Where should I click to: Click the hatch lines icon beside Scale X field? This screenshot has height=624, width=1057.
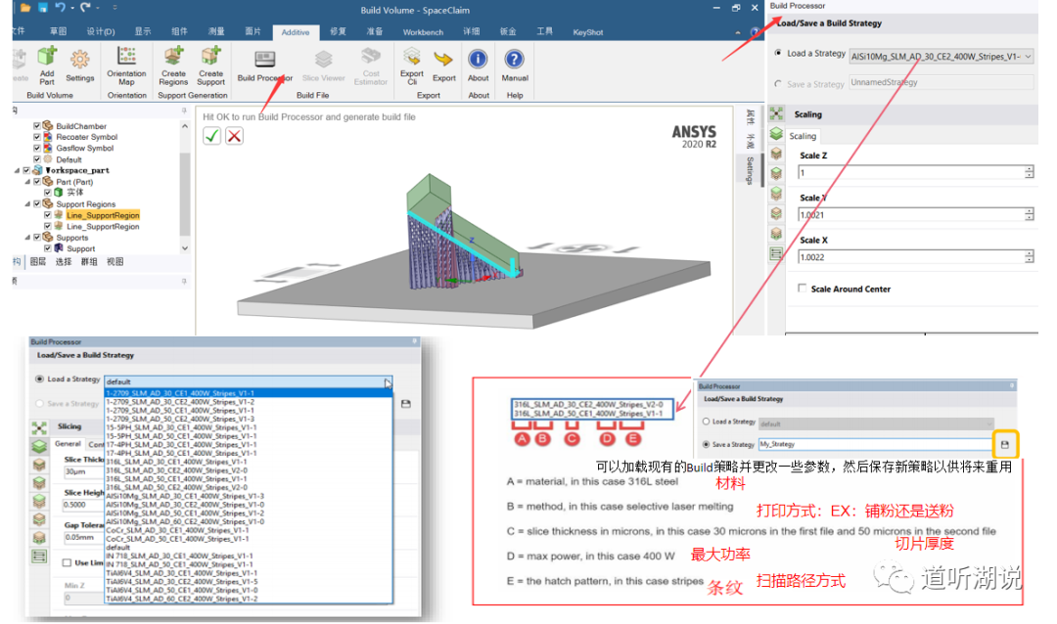click(776, 254)
